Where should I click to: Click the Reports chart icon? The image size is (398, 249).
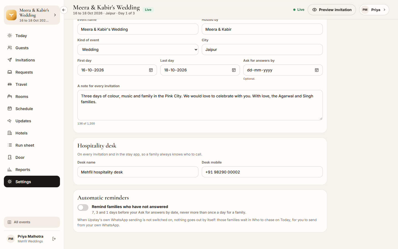[10, 169]
